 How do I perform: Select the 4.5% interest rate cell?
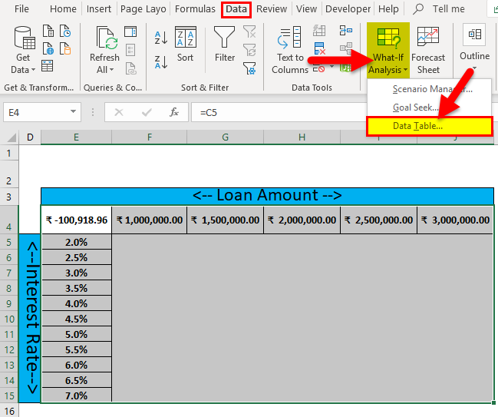(76, 319)
